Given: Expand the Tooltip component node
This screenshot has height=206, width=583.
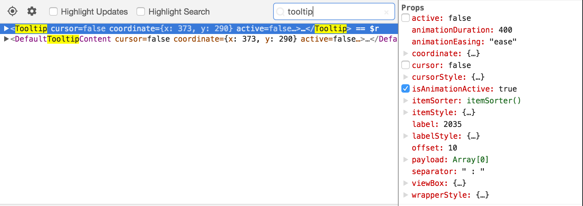Looking at the screenshot, I should [x=6, y=28].
